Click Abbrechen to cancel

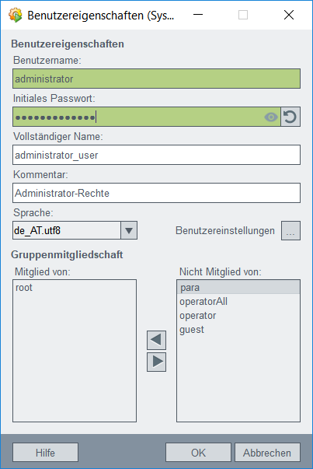click(267, 453)
